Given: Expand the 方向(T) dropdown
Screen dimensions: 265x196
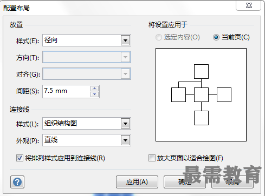Looking at the screenshot, I should 87,57.
